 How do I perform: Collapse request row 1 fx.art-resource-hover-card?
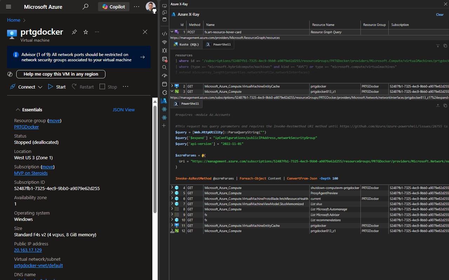pos(172,32)
